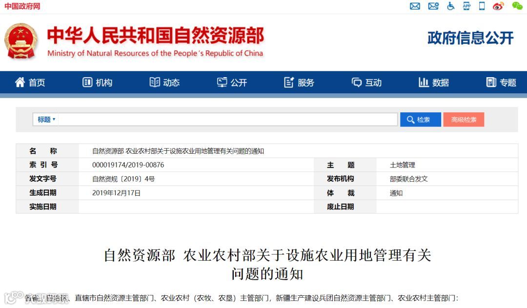Viewport: 527px width, 308px height.
Task: Click the magnifier icon in 检索 button
Action: (x=410, y=120)
